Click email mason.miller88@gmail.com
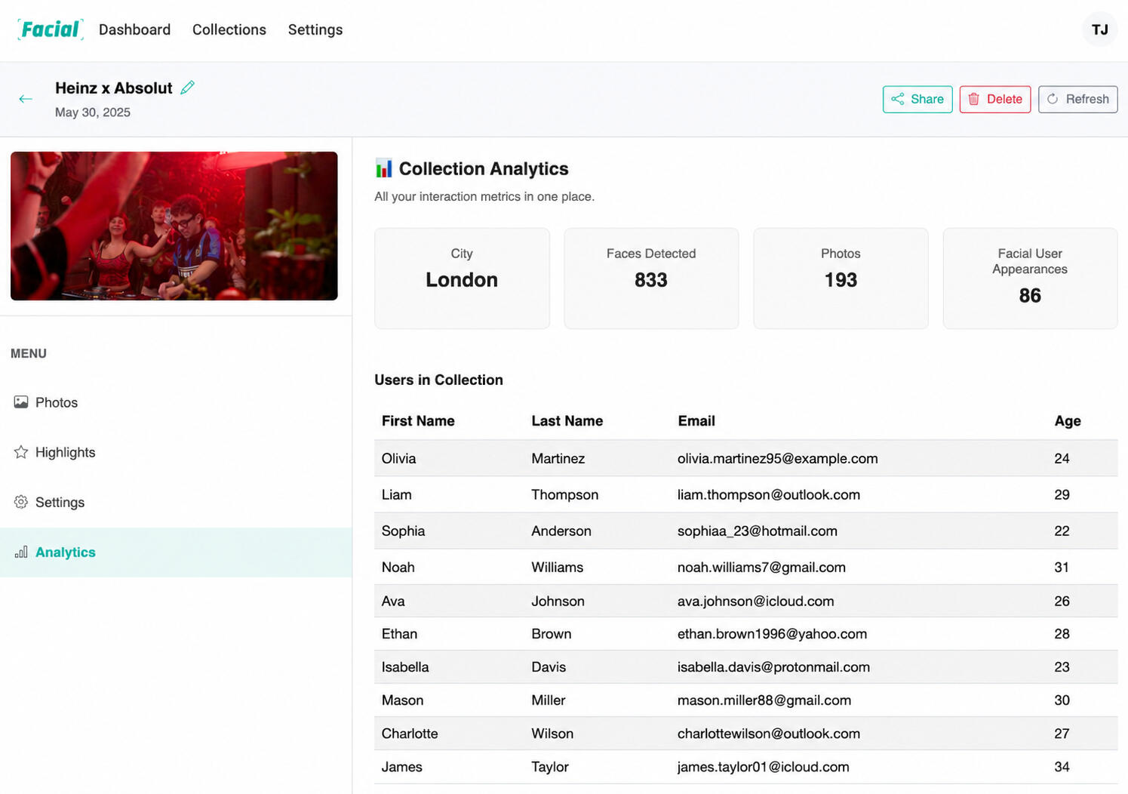The width and height of the screenshot is (1128, 794). tap(764, 700)
